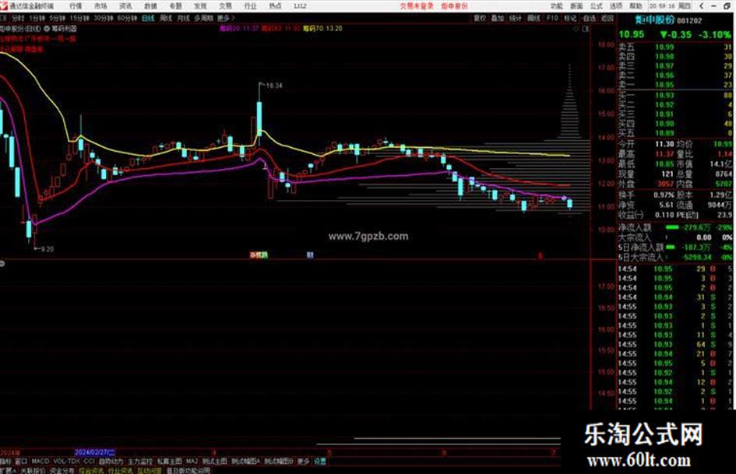The height and width of the screenshot is (474, 736).
Task: Click the -3.10% change value
Action: pos(714,34)
